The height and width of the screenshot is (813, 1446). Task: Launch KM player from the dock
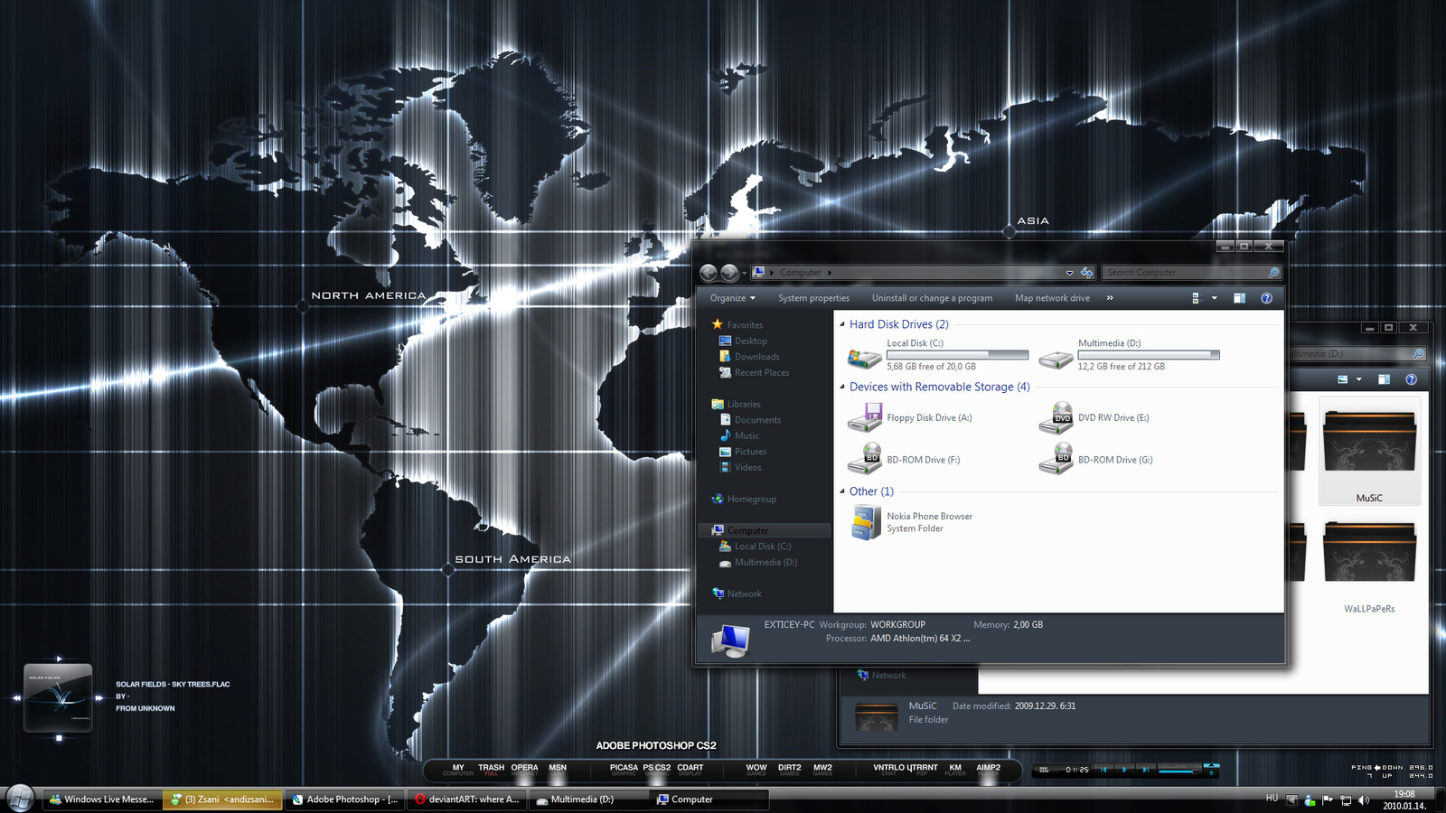coord(955,770)
